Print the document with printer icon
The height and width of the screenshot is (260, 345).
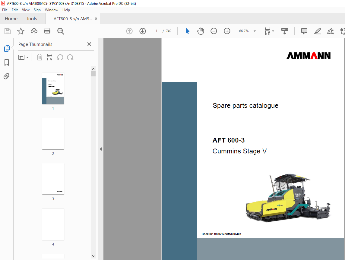click(47, 31)
